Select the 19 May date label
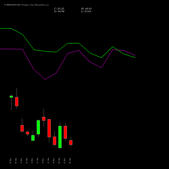Viewport: 169px width, 169px height. point(54,161)
